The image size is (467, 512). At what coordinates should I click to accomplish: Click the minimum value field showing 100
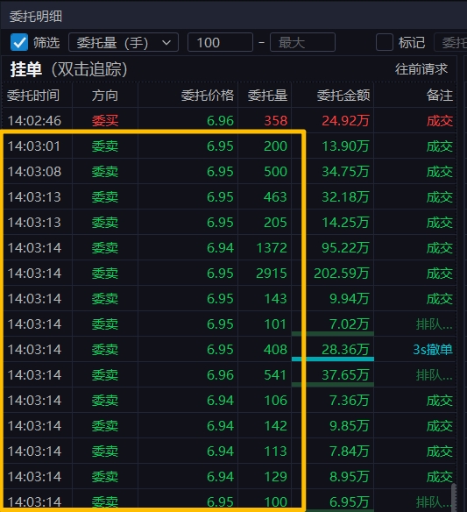pos(220,42)
